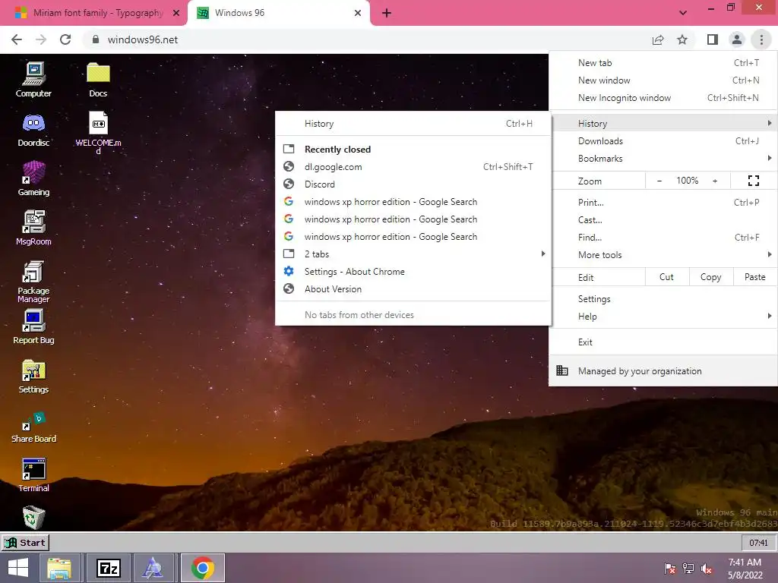Choose Exit in Chrome menu
Screen dimensions: 778x583
click(x=663, y=342)
